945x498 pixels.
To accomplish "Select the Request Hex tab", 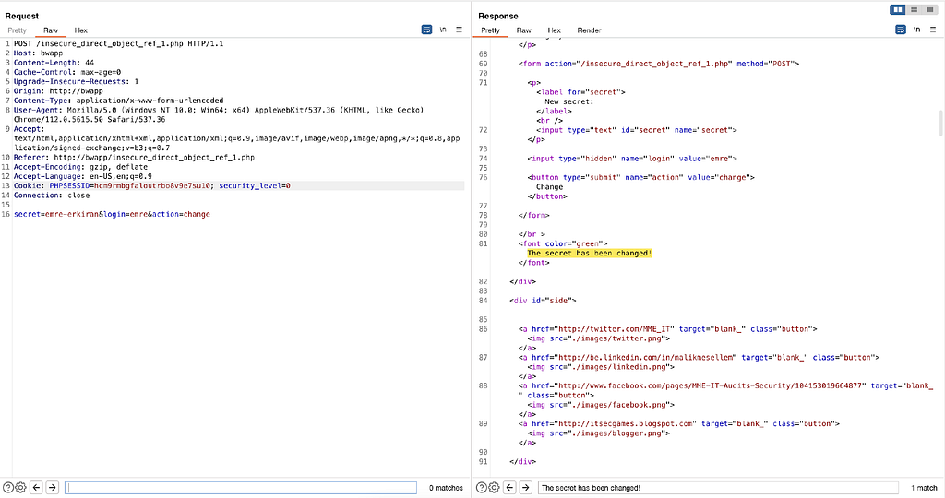I will point(81,30).
